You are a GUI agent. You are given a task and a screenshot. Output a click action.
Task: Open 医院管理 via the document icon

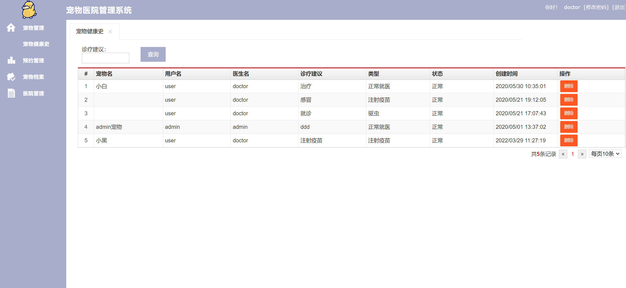tap(11, 93)
